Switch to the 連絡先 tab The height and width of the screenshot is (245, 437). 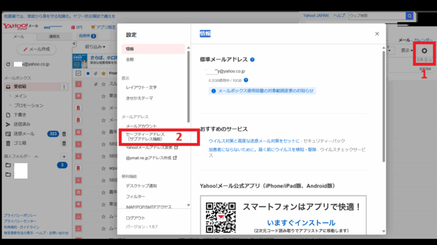click(x=54, y=36)
